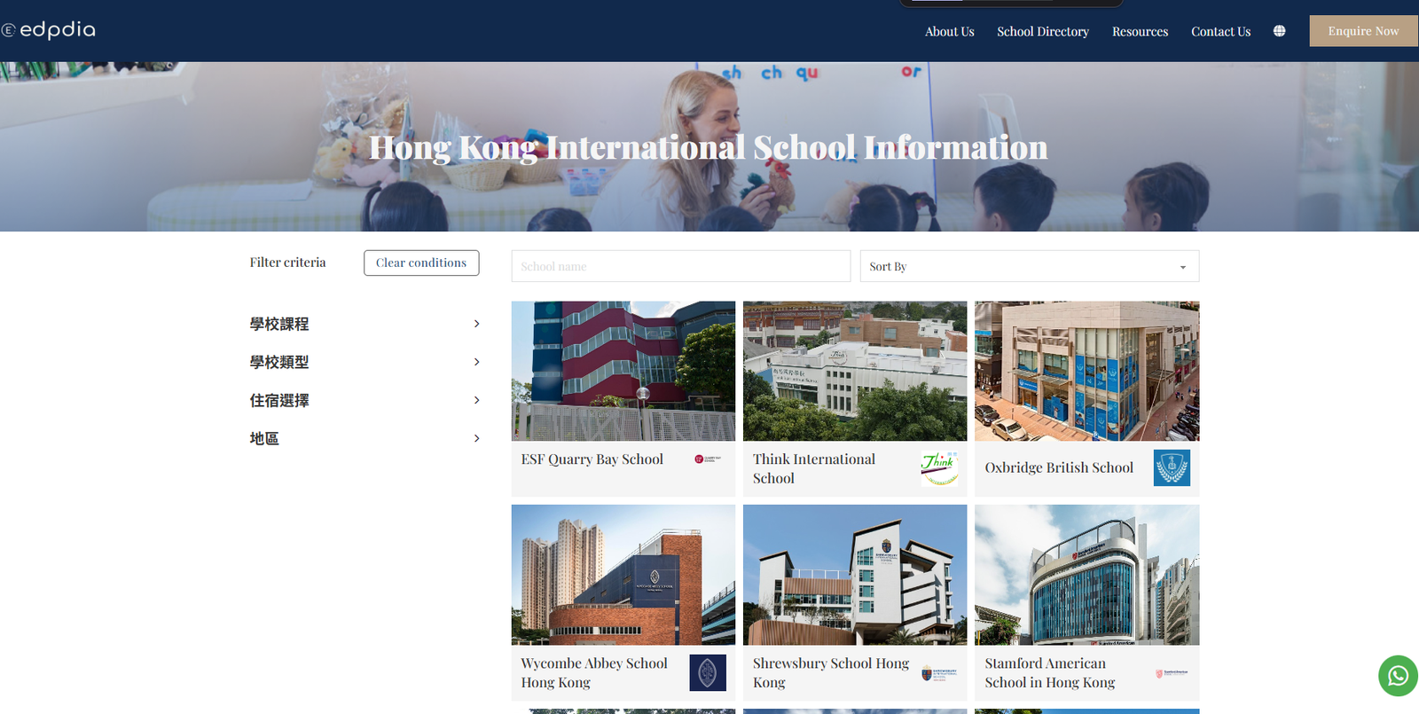Click the Stamford American School logo
This screenshot has width=1419, height=714.
1171,673
